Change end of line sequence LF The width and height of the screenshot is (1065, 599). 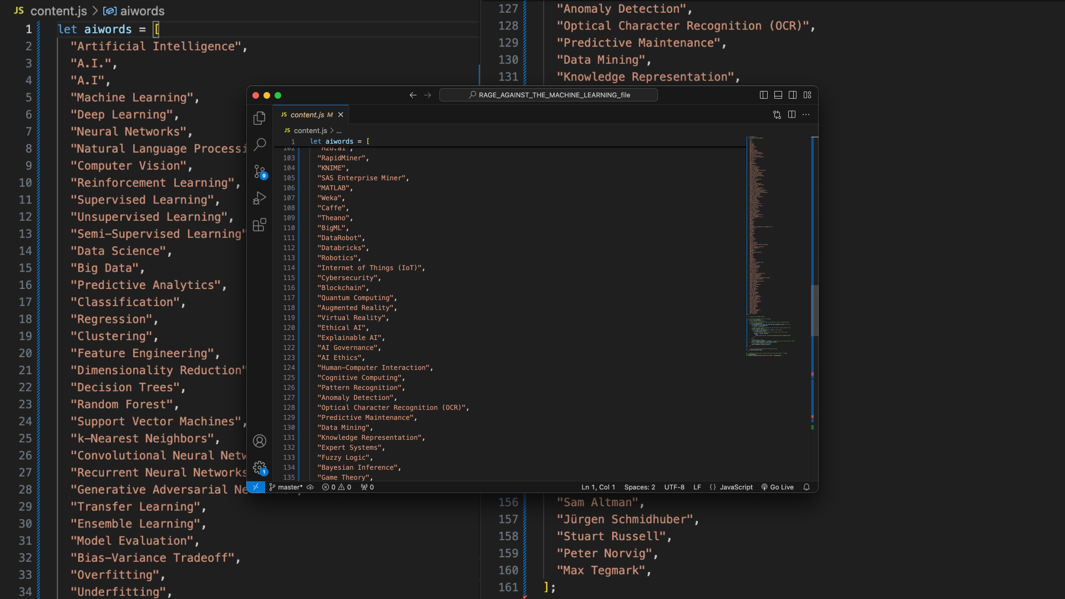click(x=697, y=488)
